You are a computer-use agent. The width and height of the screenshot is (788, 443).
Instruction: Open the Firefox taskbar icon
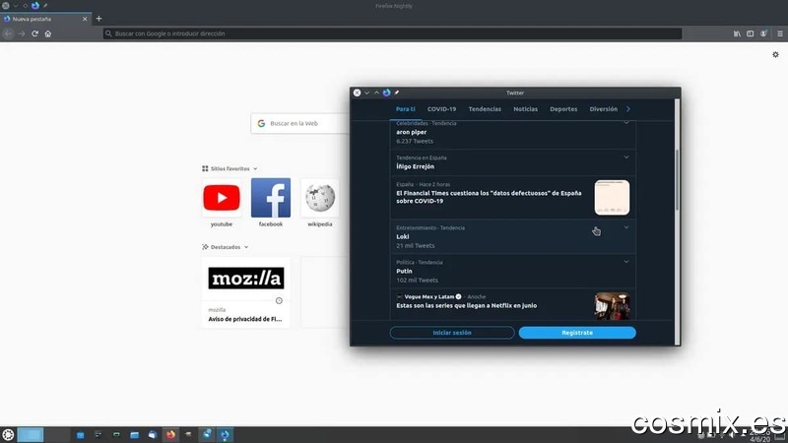coord(170,435)
